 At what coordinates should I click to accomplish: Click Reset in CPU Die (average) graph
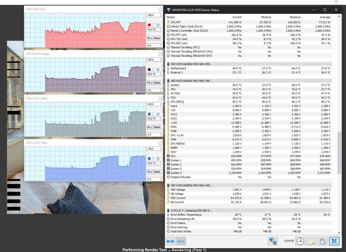[x=157, y=83]
